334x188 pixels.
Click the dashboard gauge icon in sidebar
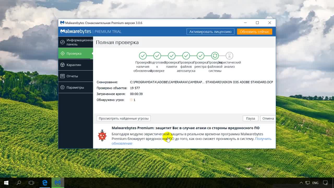[x=62, y=42]
